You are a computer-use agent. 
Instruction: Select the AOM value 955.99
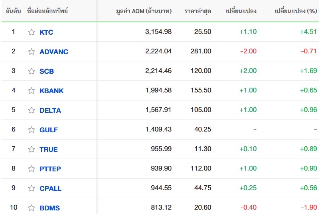[161, 149]
